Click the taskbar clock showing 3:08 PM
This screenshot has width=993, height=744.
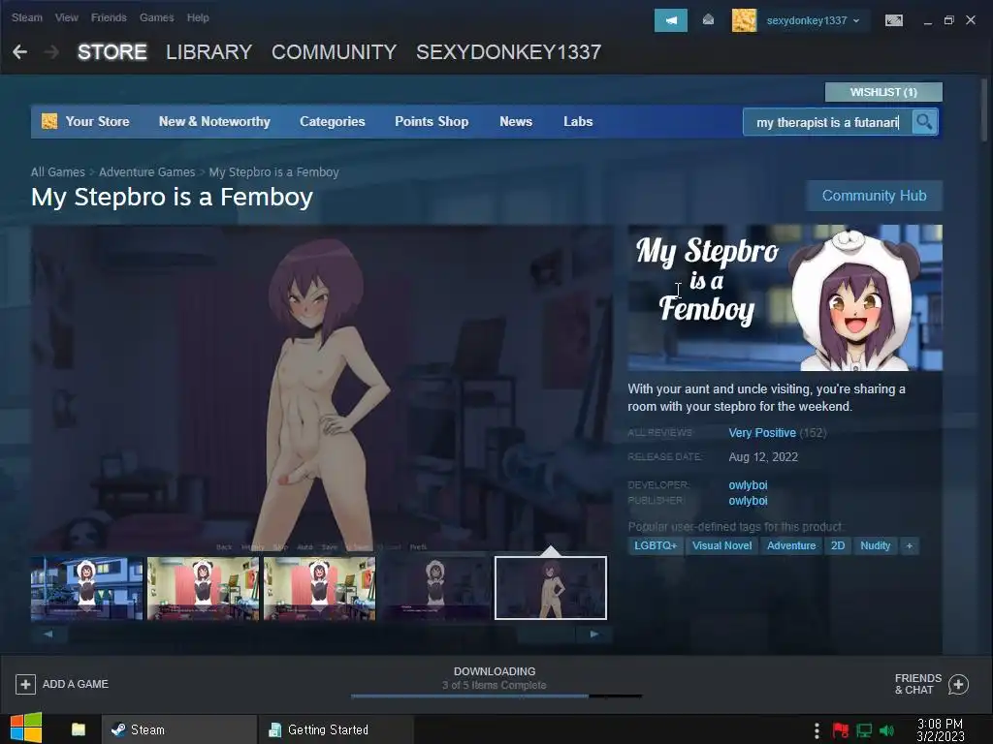(x=940, y=729)
